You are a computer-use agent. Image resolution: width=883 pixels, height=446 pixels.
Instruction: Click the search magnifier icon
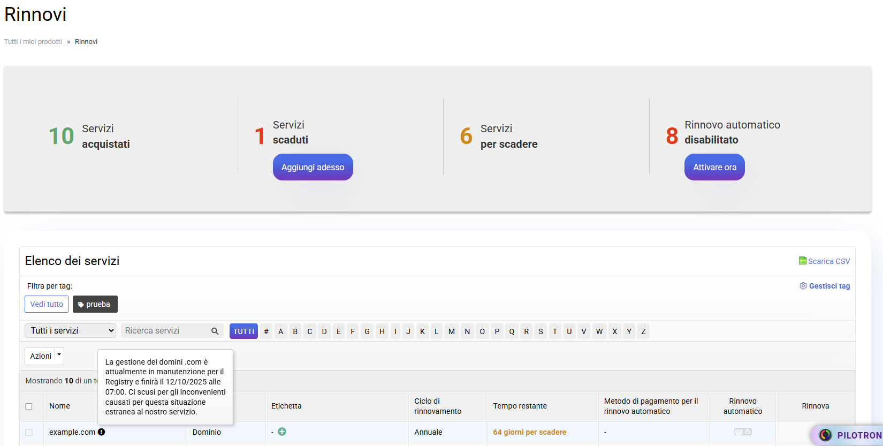(215, 331)
